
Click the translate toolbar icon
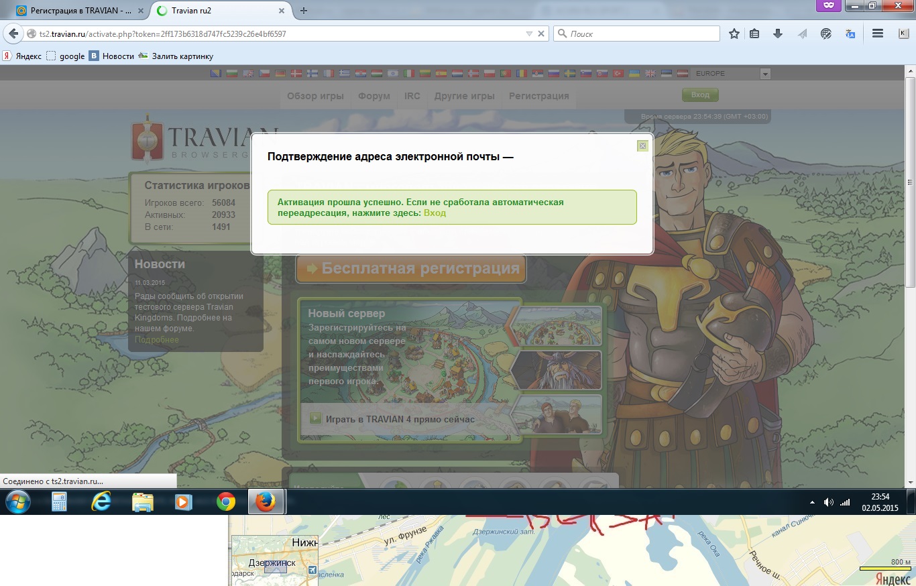(x=850, y=34)
